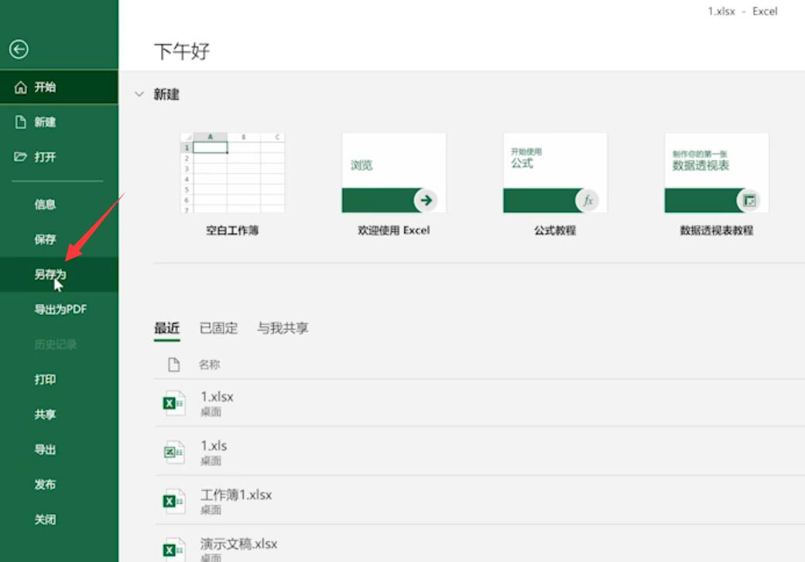Click the Excel file icon for 1.xlsx
Screen dimensions: 805x562
pyautogui.click(x=173, y=403)
